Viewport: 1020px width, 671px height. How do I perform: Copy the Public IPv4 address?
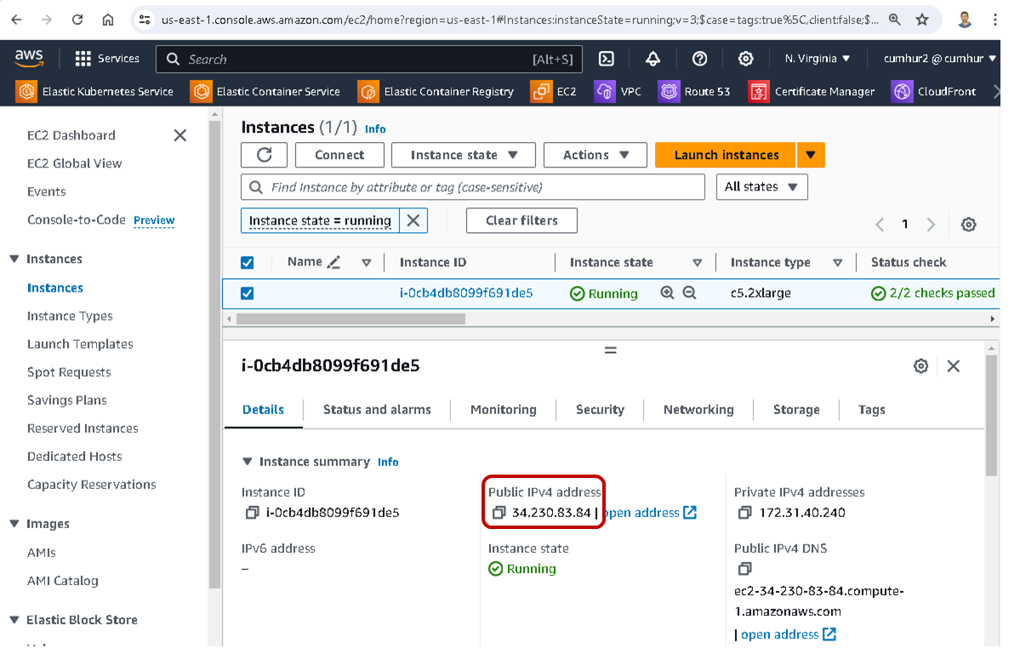[499, 513]
